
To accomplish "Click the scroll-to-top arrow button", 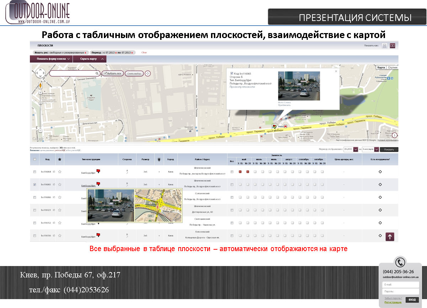I will click(x=390, y=237).
